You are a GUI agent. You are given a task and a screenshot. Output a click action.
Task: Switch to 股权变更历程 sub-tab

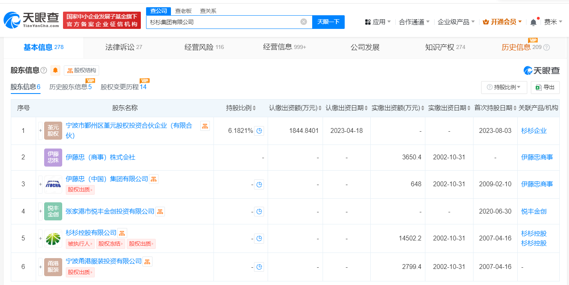(x=124, y=87)
